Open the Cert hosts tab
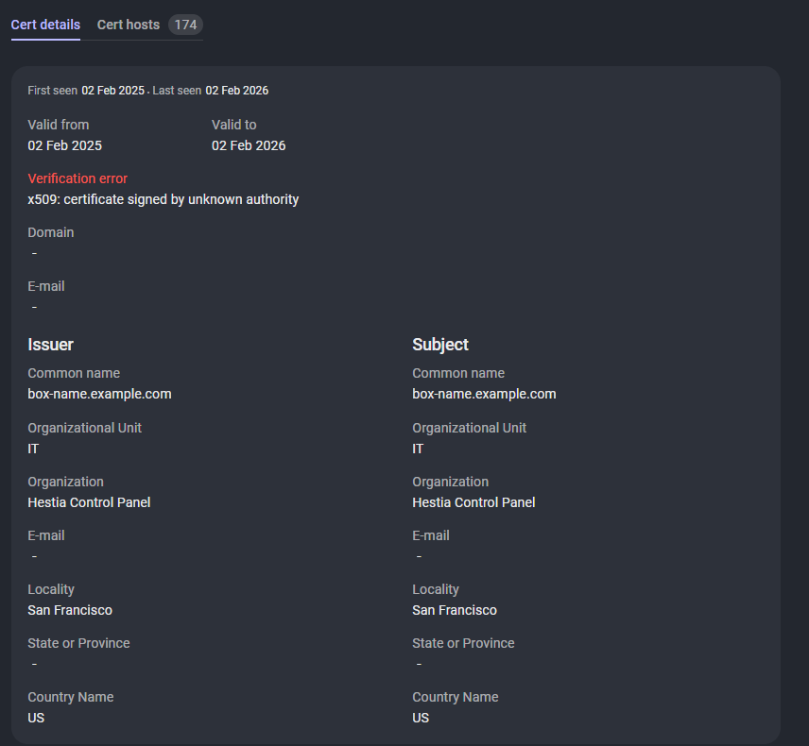Viewport: 809px width, 746px height. click(129, 25)
